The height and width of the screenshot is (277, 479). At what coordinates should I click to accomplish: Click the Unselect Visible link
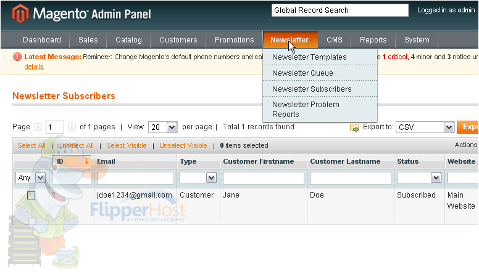183,145
